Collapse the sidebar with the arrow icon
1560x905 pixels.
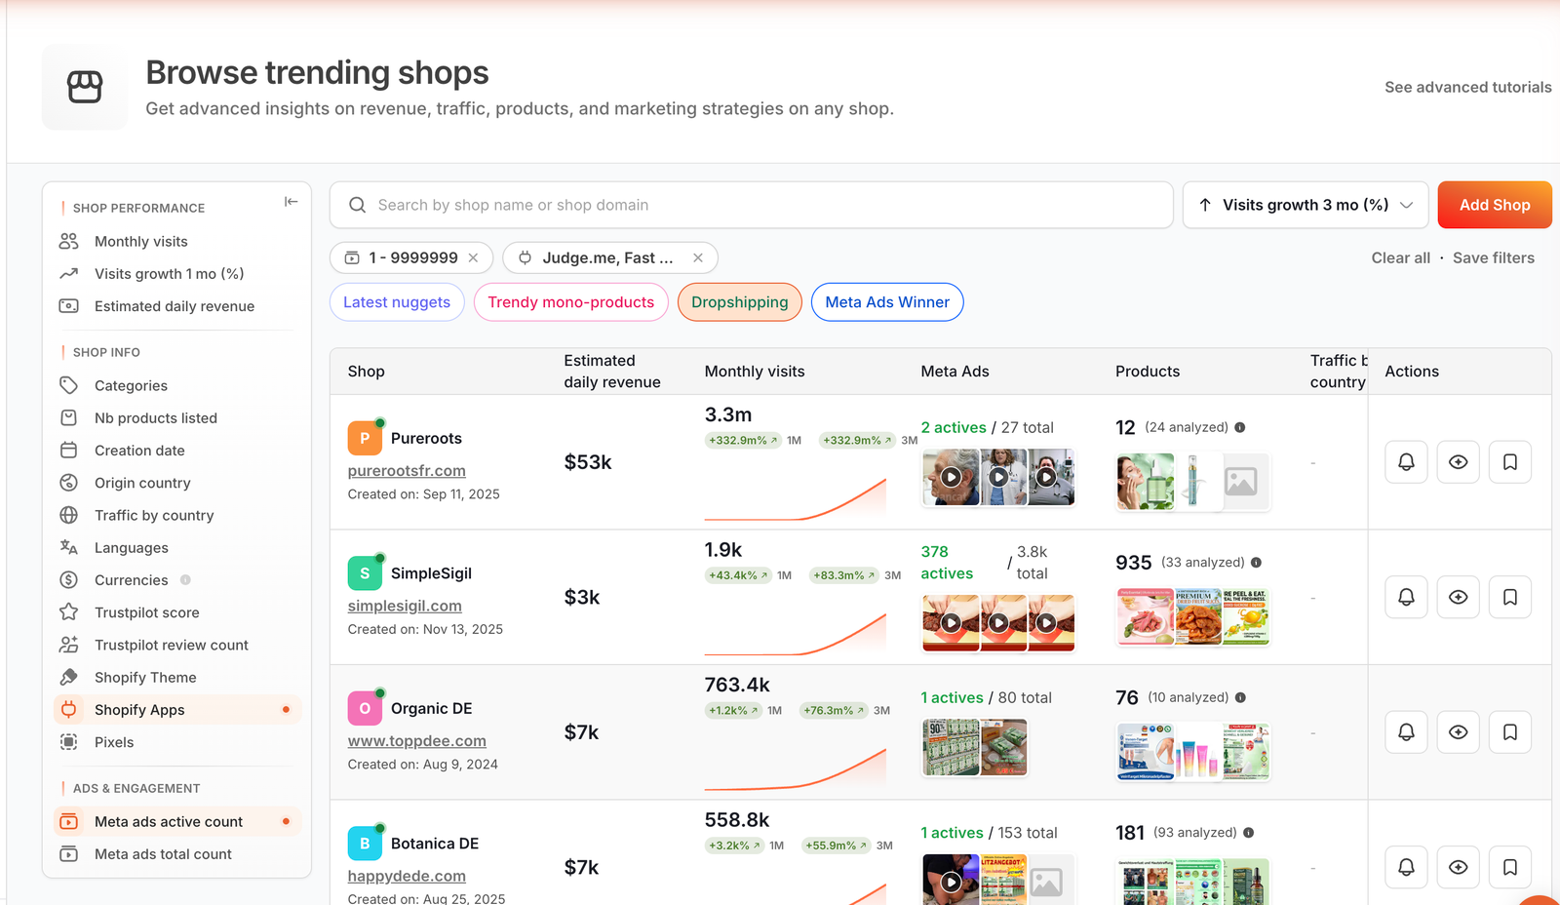pyautogui.click(x=291, y=202)
